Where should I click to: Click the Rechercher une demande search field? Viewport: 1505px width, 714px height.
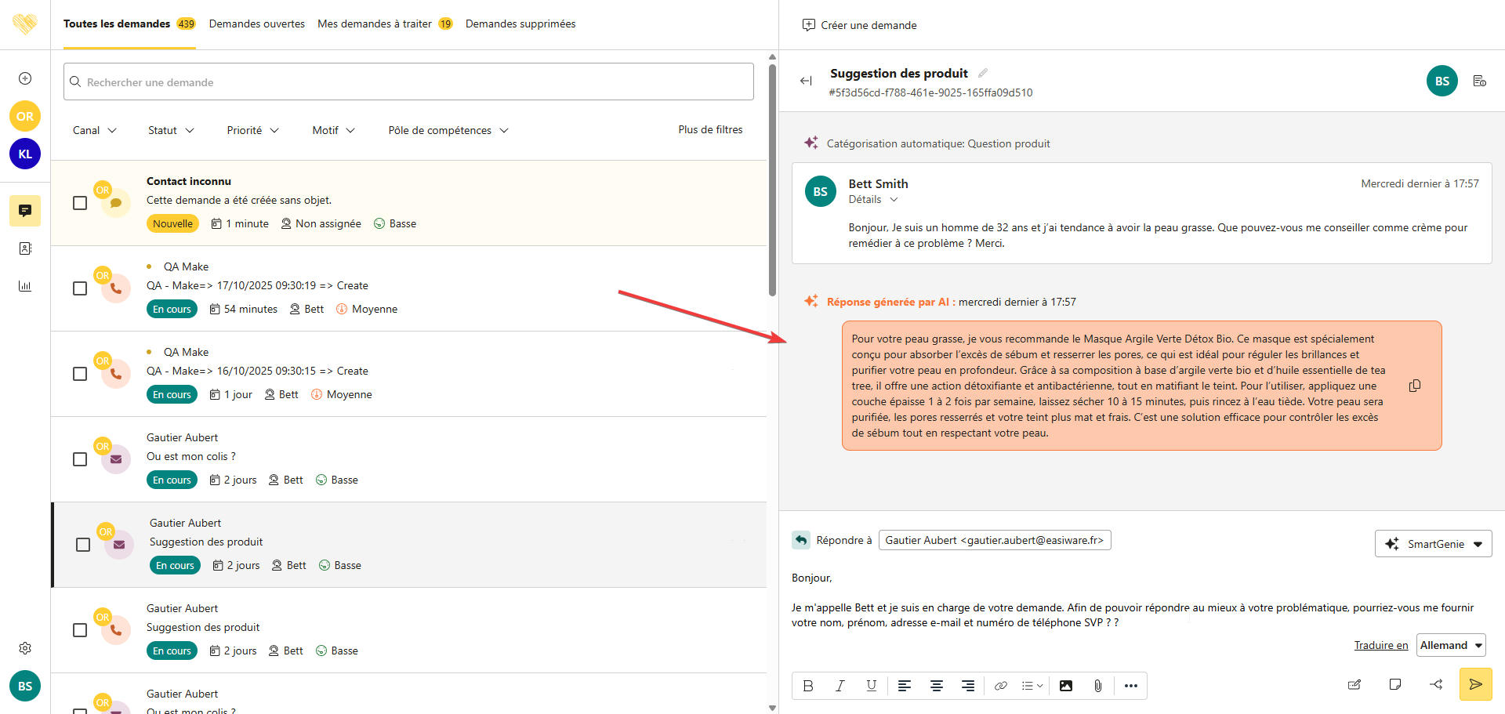pos(408,82)
